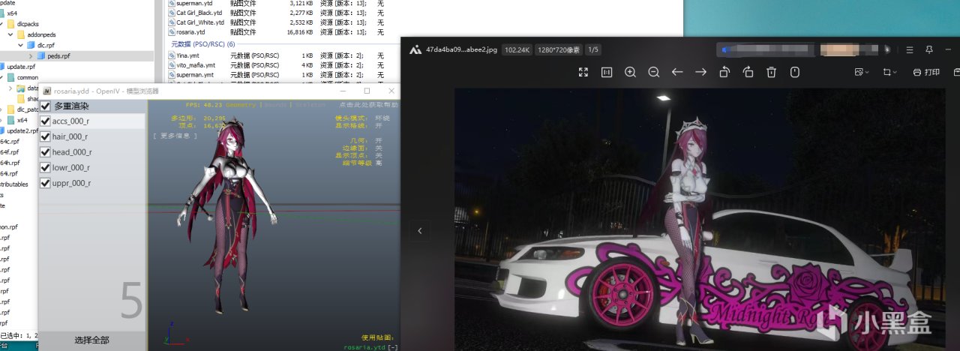Click the 1/5 image counter badge
Image resolution: width=960 pixels, height=351 pixels.
click(x=593, y=49)
